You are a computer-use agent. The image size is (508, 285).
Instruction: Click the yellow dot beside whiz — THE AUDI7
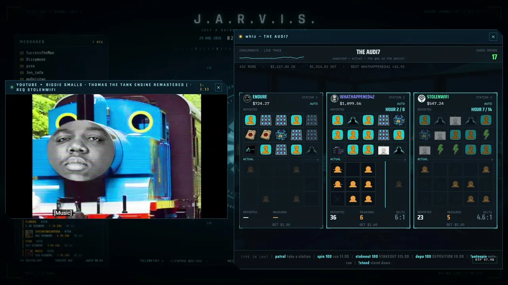(241, 37)
